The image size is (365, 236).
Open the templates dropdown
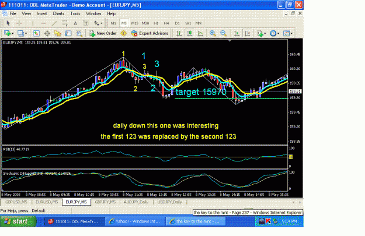(x=288, y=33)
